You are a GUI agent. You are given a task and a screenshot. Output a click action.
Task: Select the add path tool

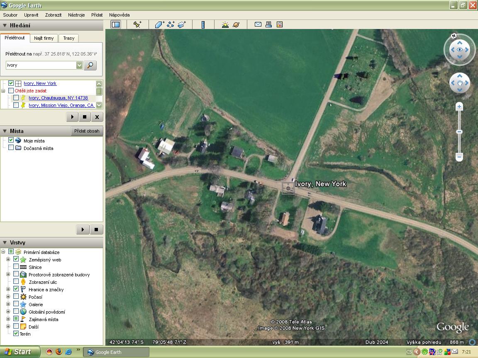tap(171, 24)
